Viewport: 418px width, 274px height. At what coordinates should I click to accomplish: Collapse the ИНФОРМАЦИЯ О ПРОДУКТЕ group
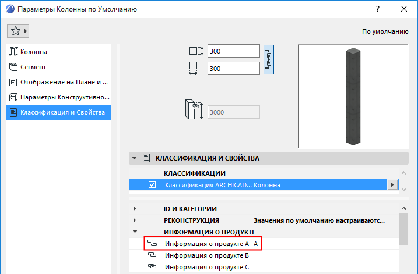coord(135,232)
